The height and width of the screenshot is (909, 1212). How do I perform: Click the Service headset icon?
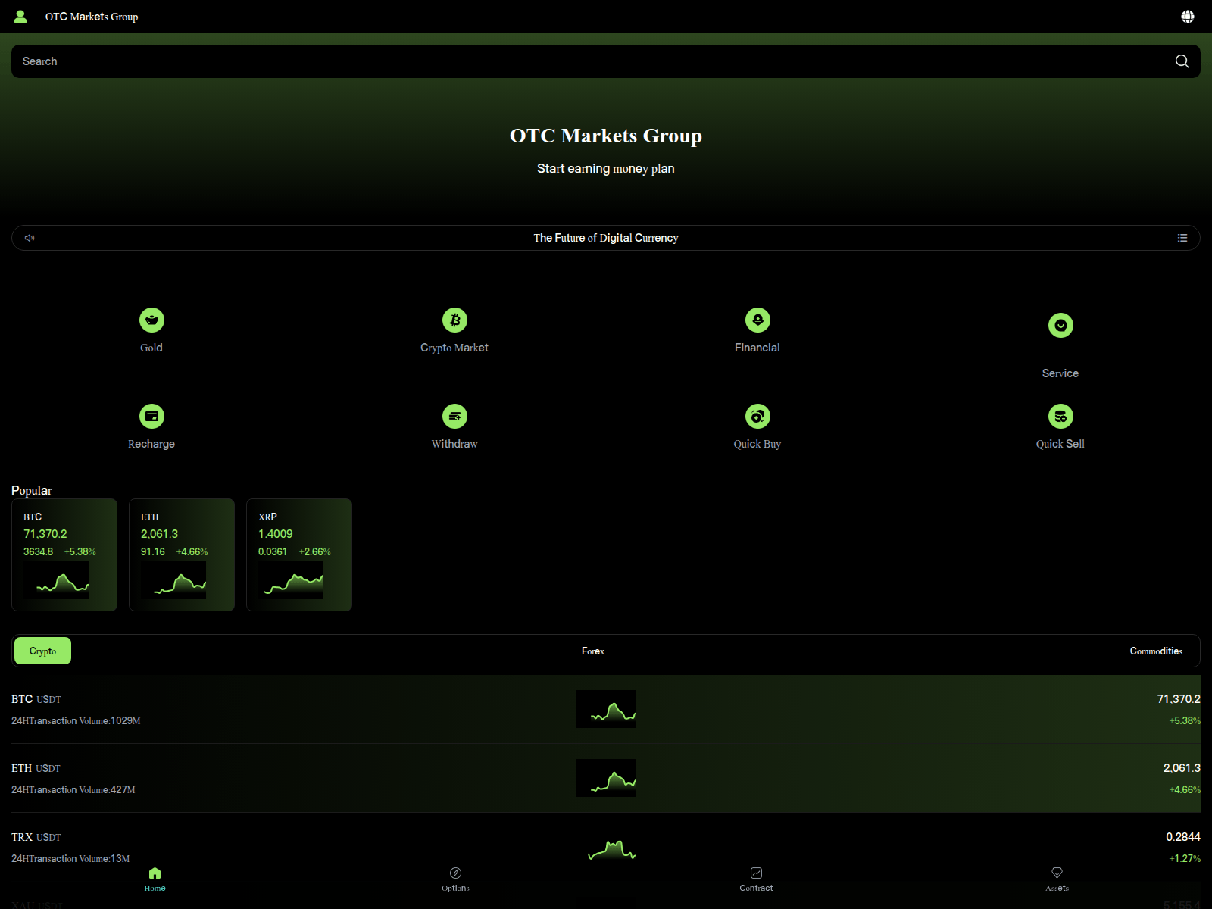[1060, 326]
